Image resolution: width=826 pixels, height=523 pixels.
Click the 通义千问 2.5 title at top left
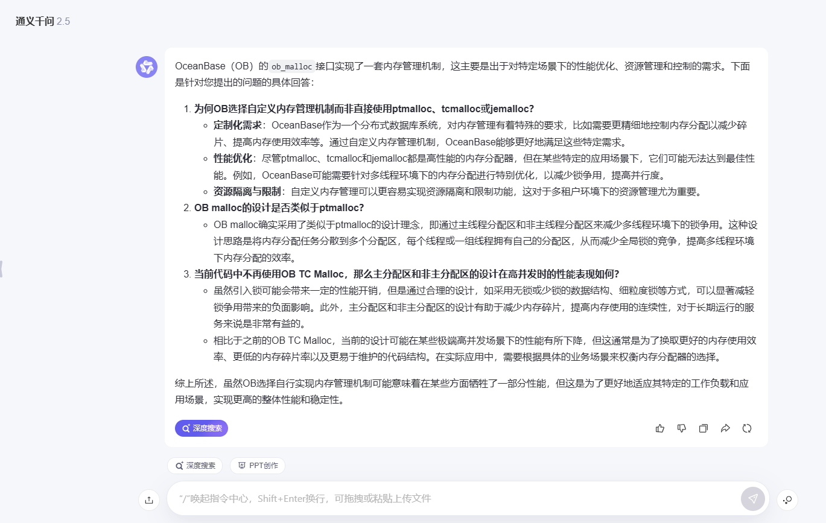coord(43,22)
